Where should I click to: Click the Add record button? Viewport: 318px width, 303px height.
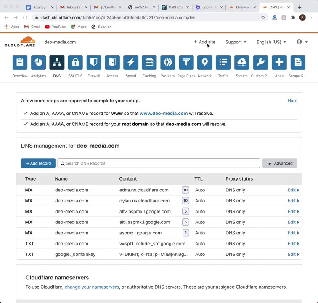click(38, 163)
